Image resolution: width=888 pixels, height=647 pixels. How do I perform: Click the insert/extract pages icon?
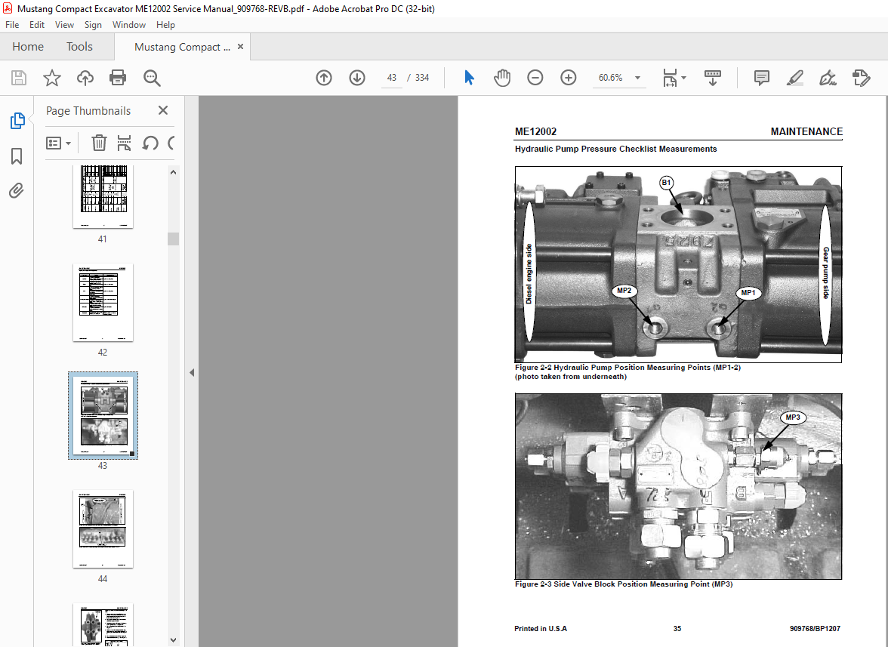[x=124, y=143]
